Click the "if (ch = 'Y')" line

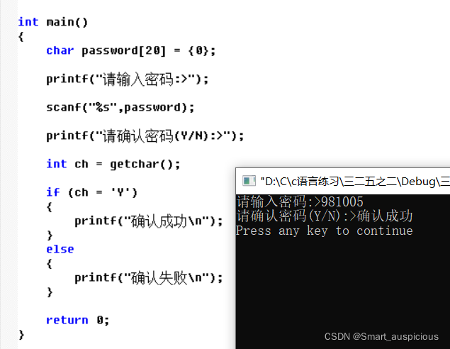pyautogui.click(x=92, y=192)
